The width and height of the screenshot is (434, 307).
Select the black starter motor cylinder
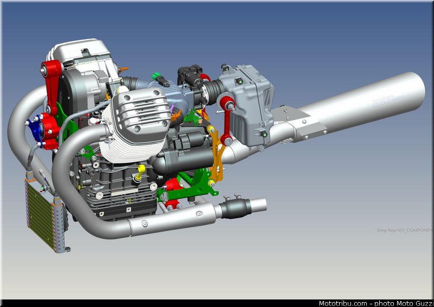[x=184, y=162]
